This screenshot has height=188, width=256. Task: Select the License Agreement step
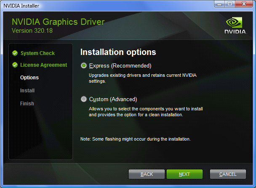click(44, 65)
